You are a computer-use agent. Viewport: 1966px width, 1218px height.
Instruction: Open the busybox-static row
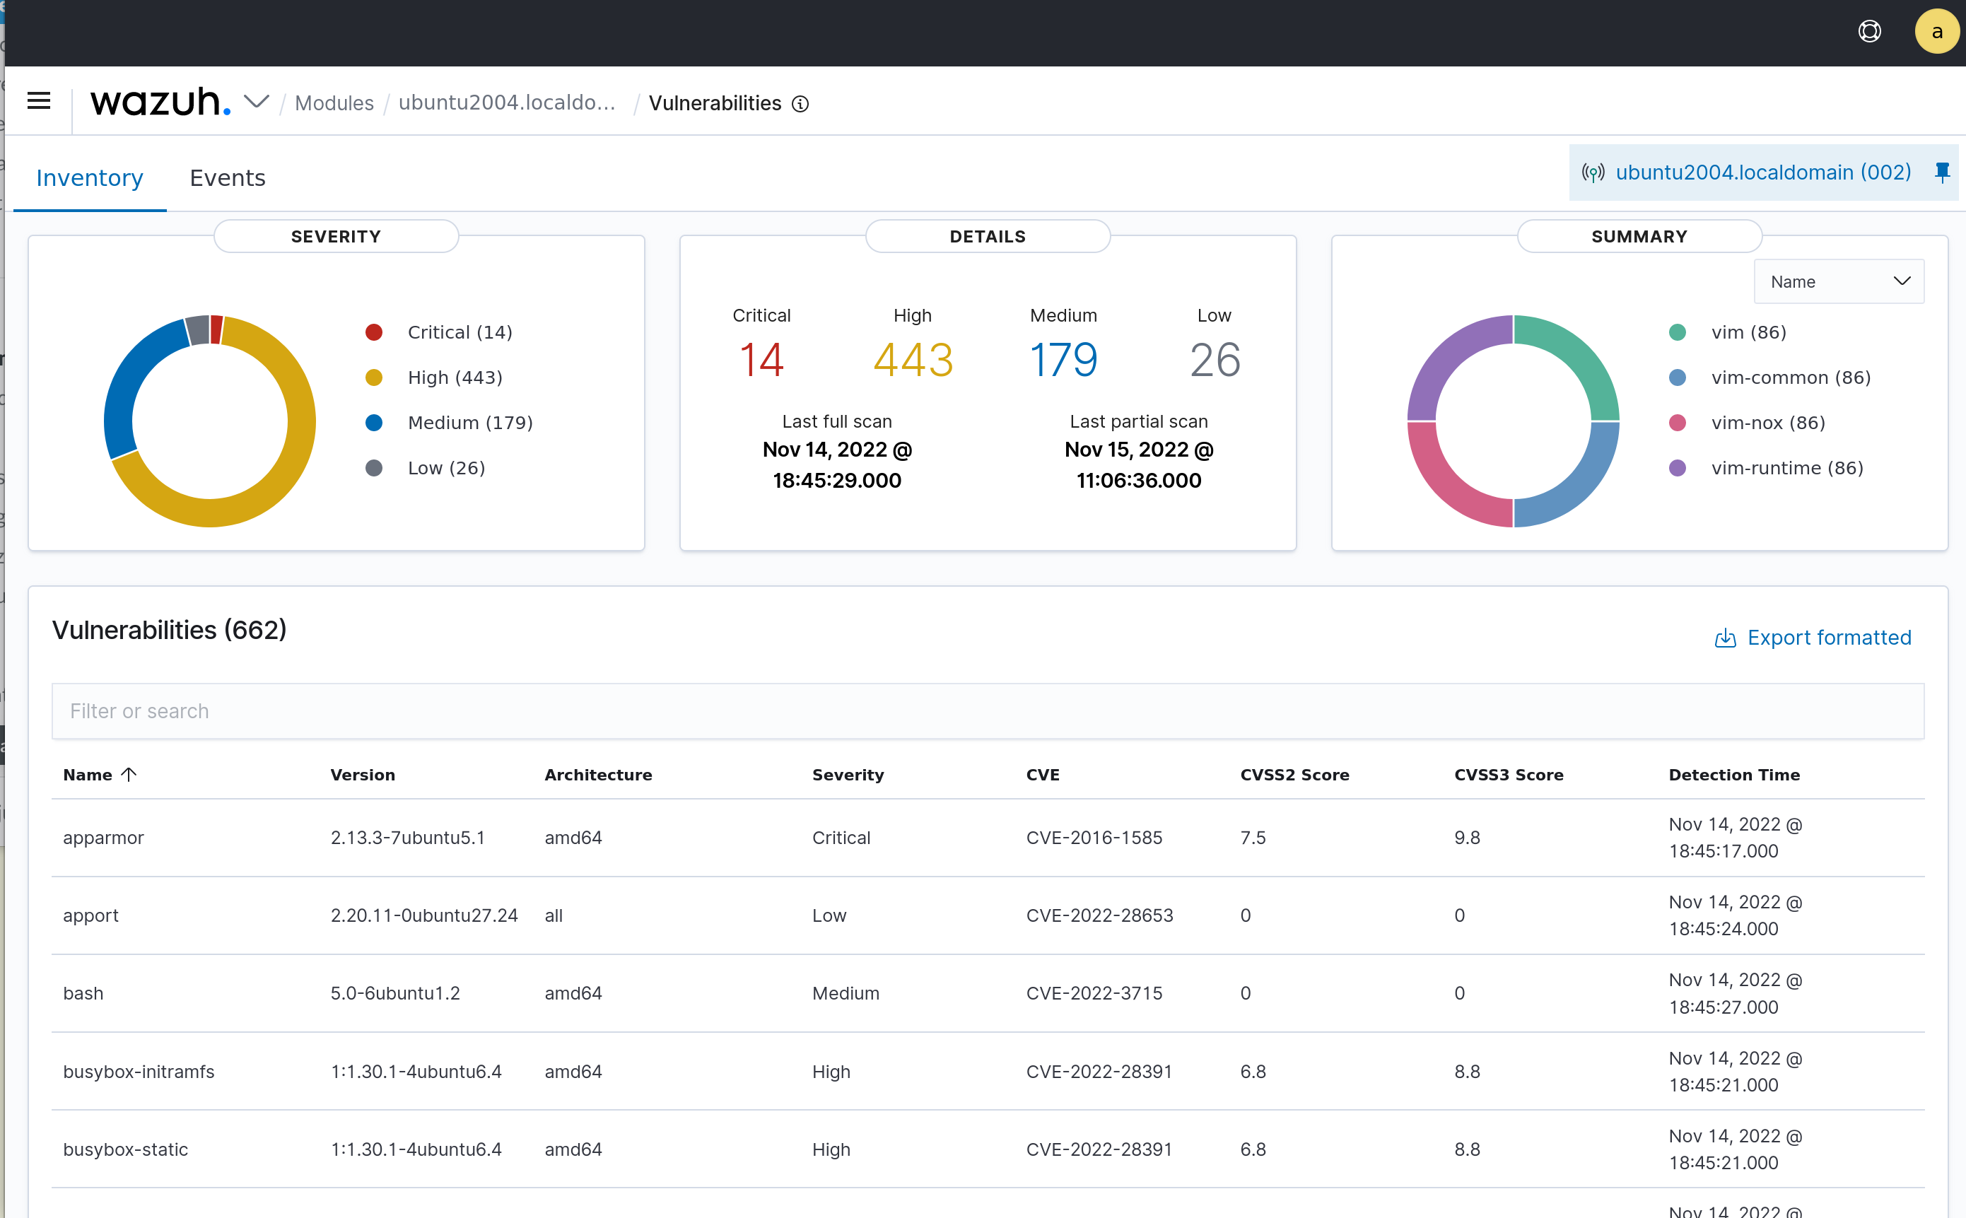pos(988,1149)
